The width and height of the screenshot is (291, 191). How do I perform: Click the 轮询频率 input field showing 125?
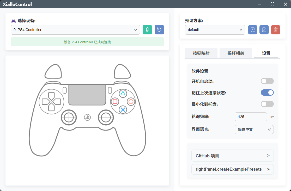251,117
